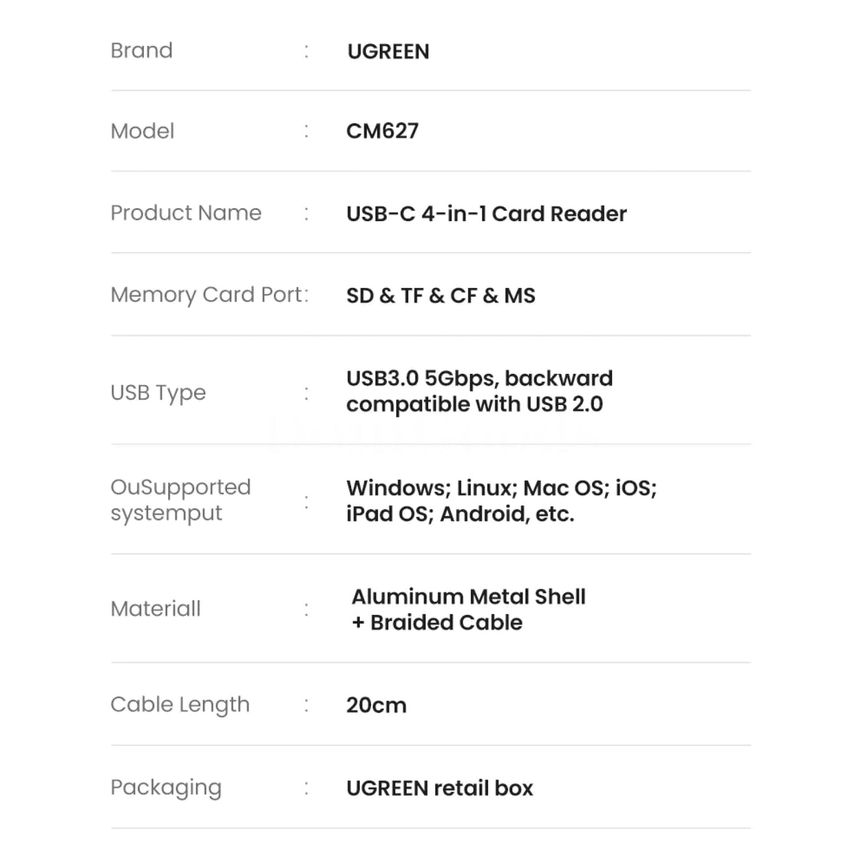
Task: Click the 'Cable Length' label
Action: coord(180,705)
